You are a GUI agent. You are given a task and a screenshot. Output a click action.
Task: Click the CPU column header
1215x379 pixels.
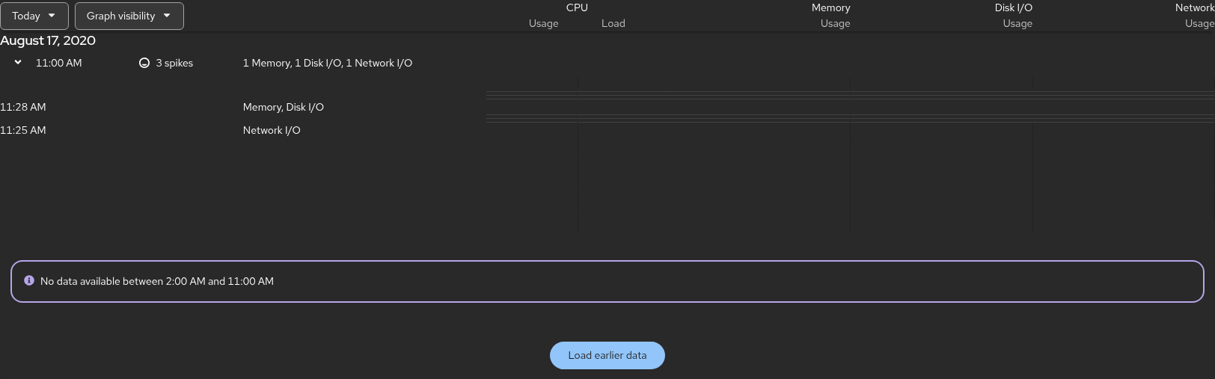point(577,7)
